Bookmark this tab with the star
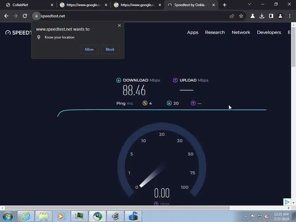This screenshot has width=296, height=222. point(241,16)
